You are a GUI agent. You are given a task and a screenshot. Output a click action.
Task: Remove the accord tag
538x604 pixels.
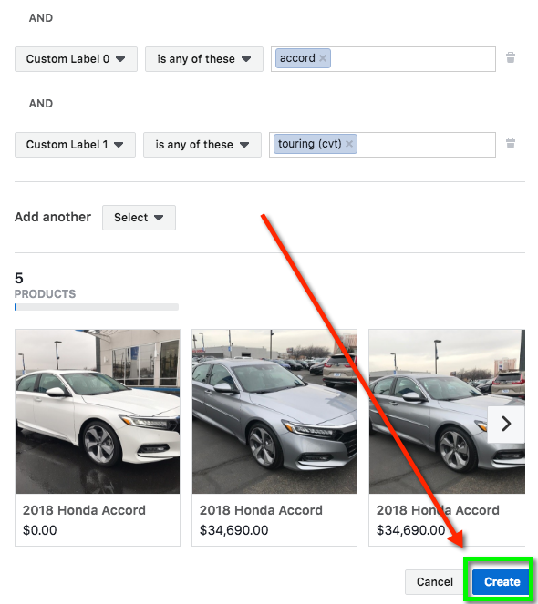pos(323,58)
